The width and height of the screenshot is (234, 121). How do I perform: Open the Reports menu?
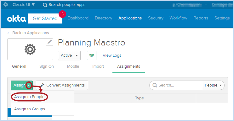tap(201, 18)
